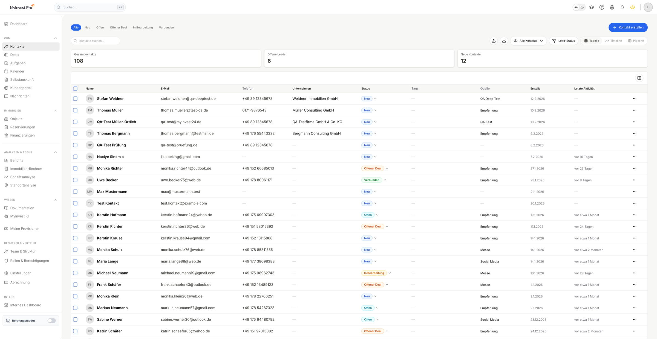Open Bonitätsanalyse from the sidebar
The image size is (657, 339).
[22, 177]
